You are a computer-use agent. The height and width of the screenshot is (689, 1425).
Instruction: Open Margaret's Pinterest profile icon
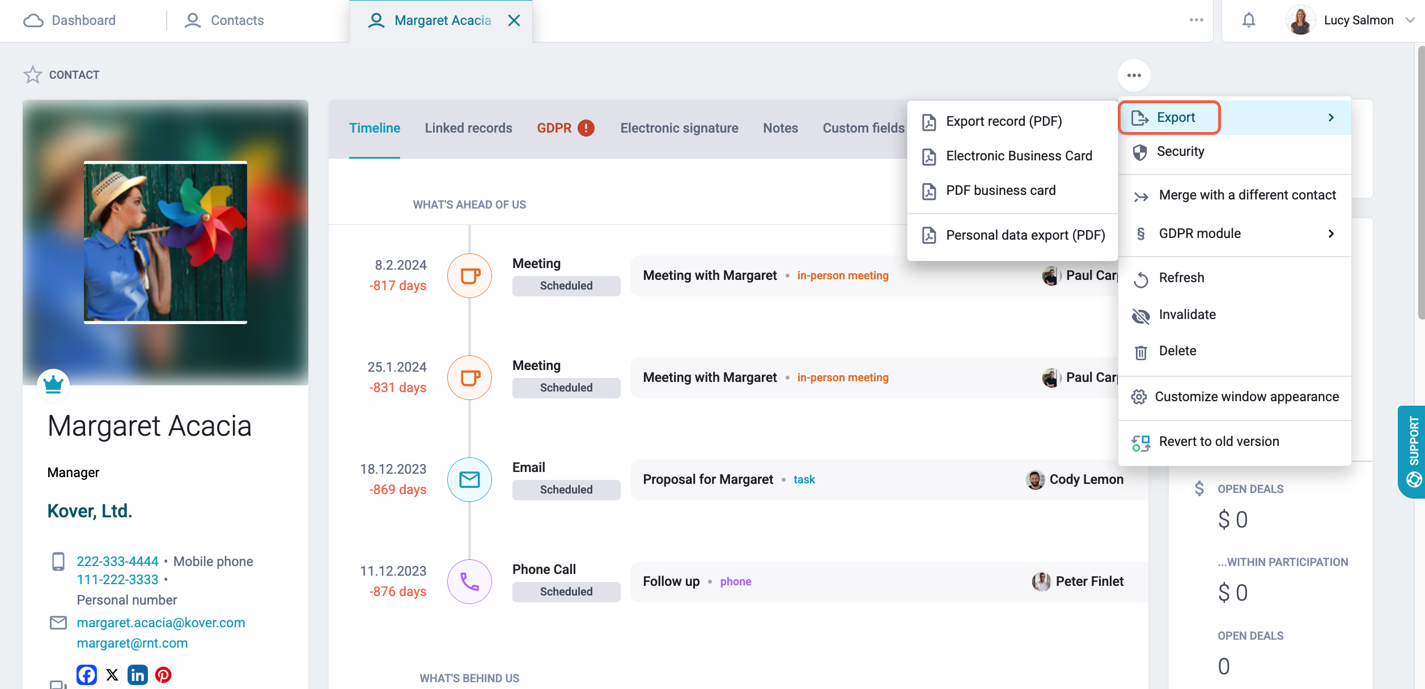click(x=163, y=674)
